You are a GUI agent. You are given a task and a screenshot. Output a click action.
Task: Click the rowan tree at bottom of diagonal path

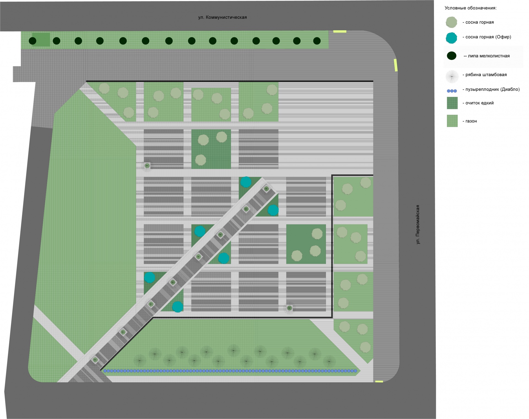95,360
